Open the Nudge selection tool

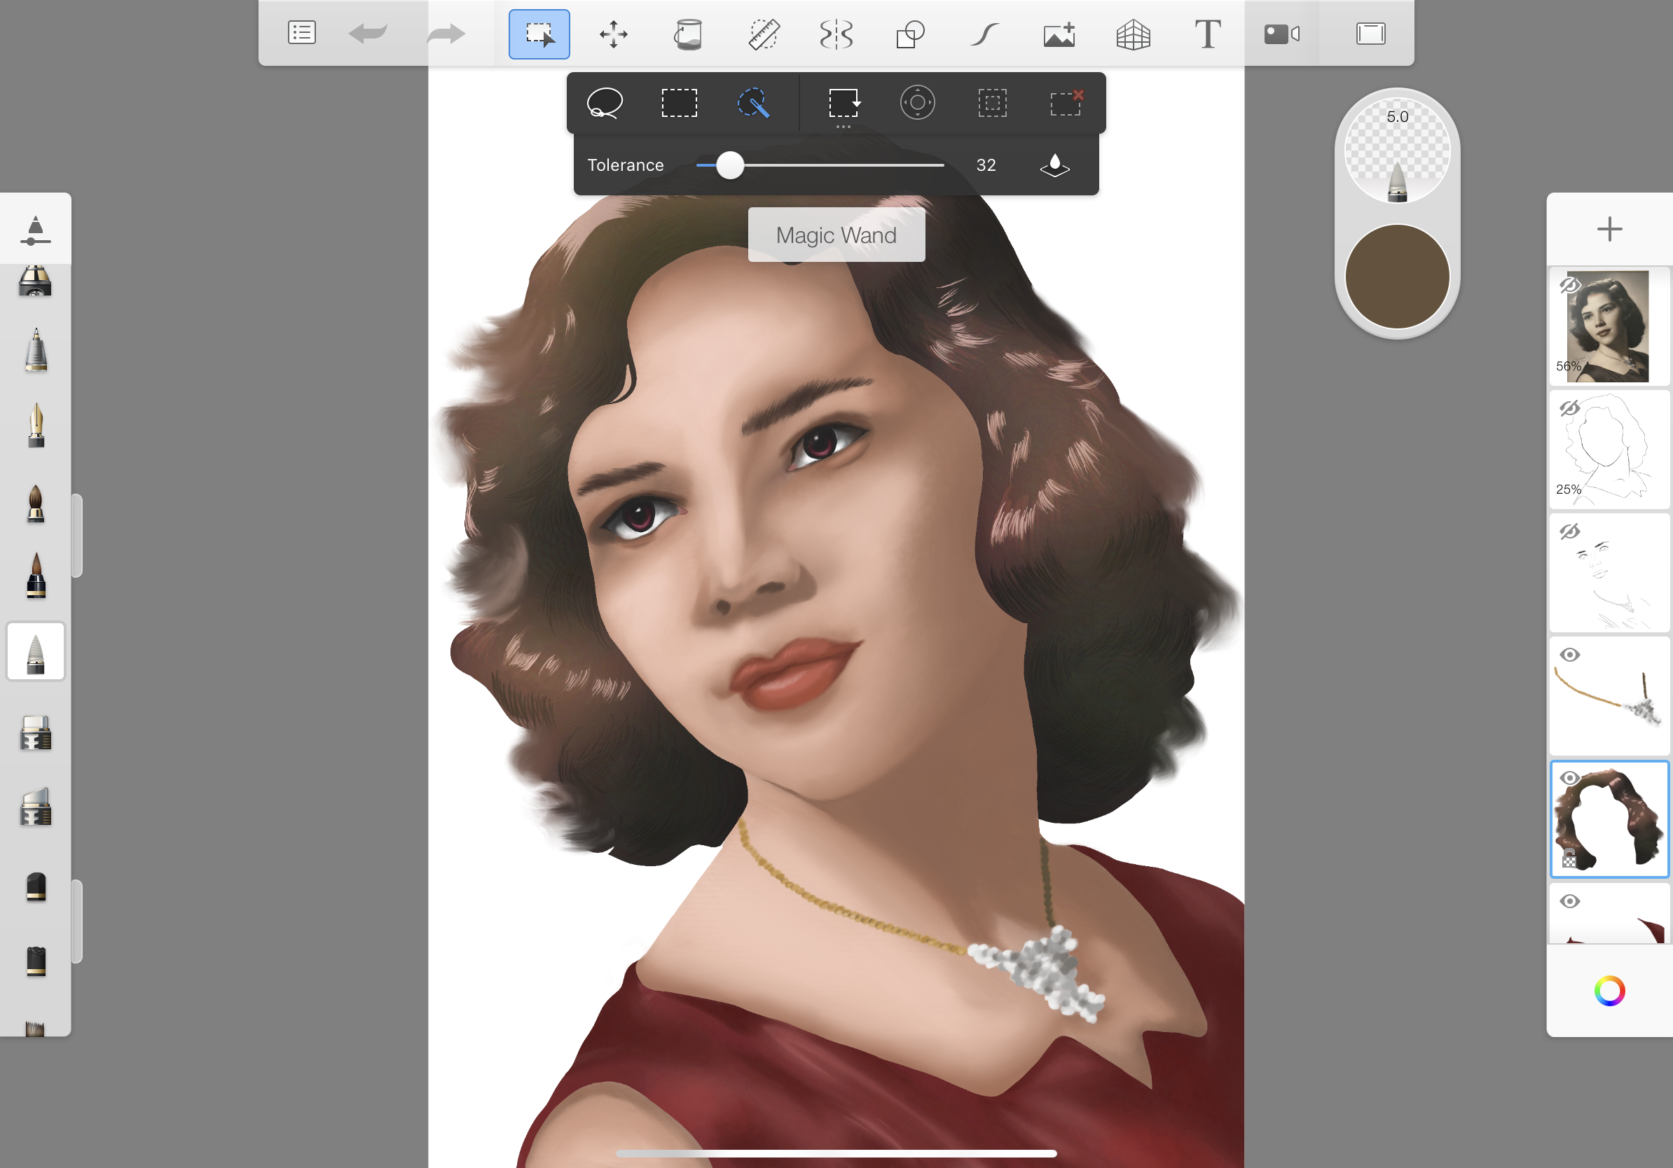click(917, 103)
